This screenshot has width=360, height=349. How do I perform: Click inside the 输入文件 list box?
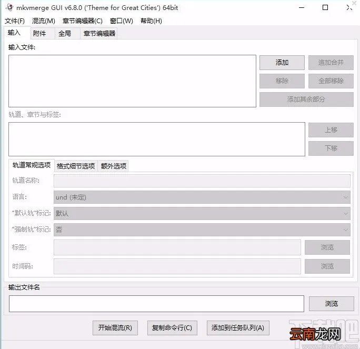coord(132,81)
